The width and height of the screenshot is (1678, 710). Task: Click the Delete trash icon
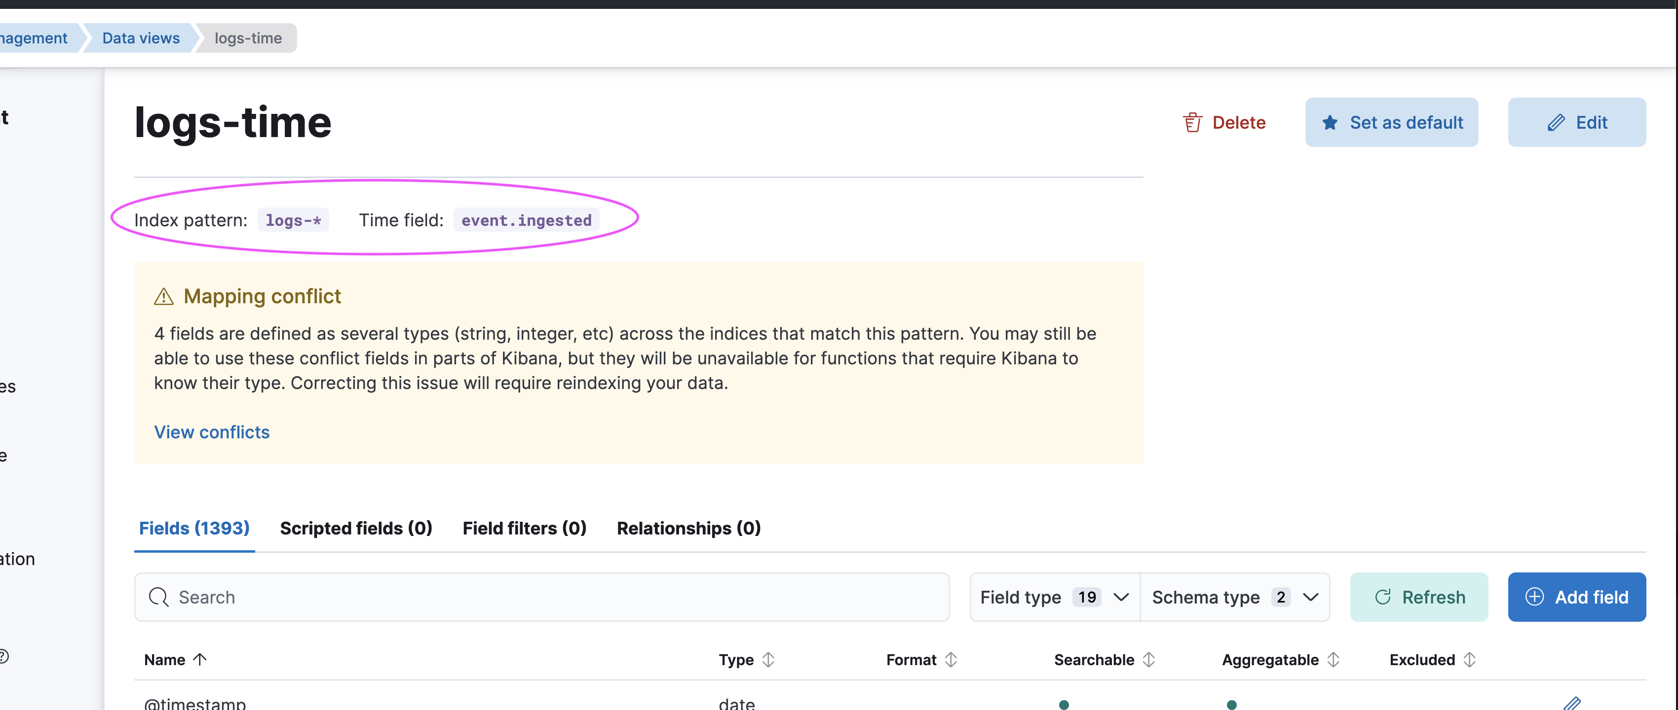(1192, 122)
